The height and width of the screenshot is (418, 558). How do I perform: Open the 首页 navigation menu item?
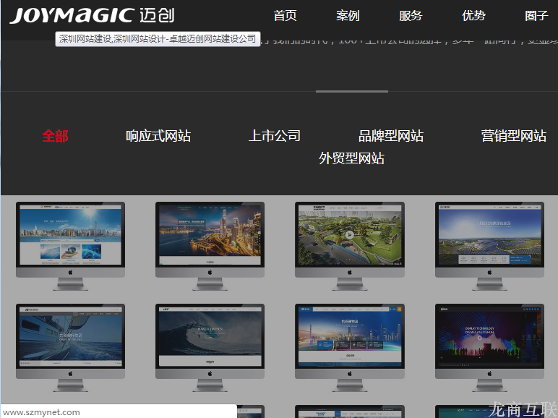pyautogui.click(x=285, y=15)
